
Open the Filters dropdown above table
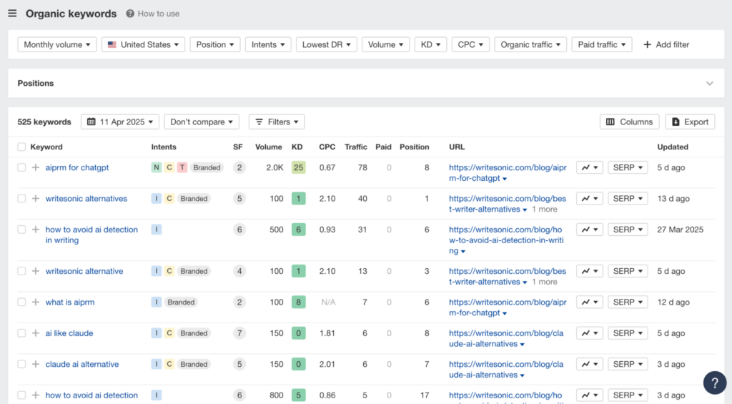[x=277, y=122]
